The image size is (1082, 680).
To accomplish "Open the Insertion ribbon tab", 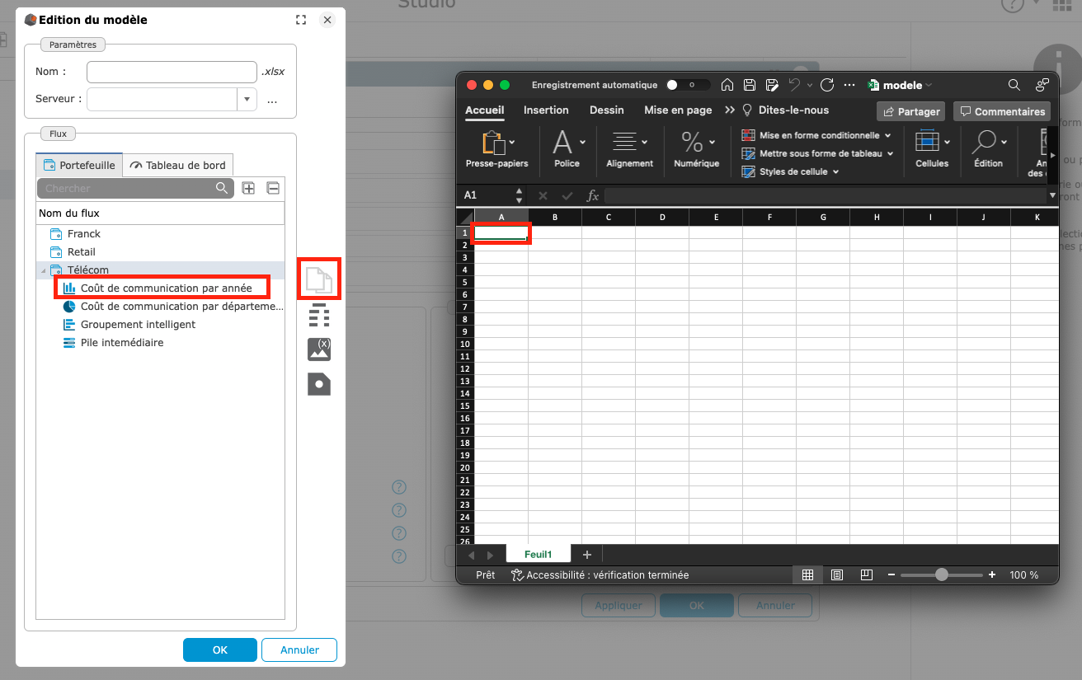I will click(x=546, y=110).
